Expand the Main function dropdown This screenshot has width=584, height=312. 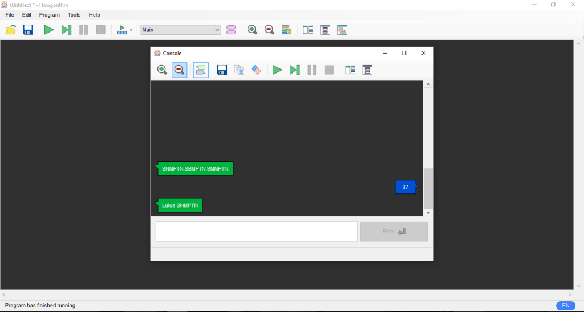tap(217, 30)
